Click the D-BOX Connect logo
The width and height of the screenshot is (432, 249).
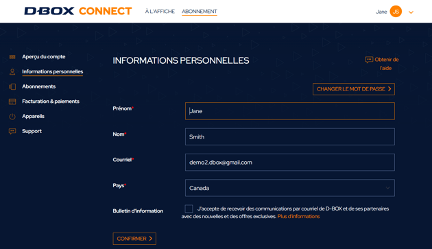point(78,11)
